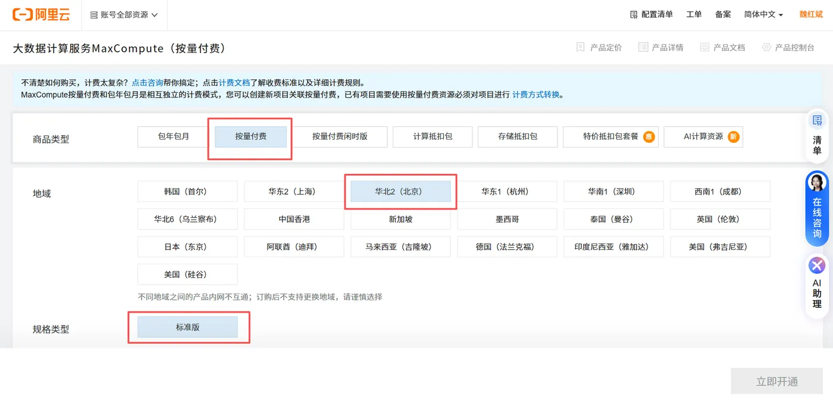Open the 工单 menu item
The height and width of the screenshot is (406, 833).
point(694,14)
